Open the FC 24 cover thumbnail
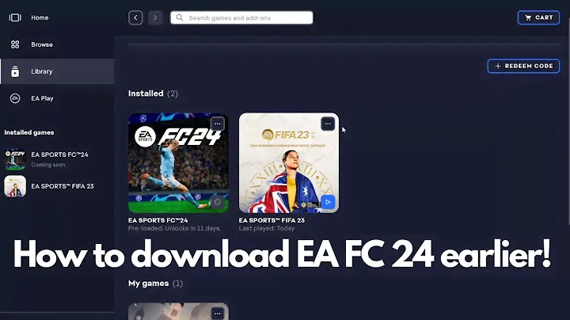This screenshot has width=570, height=320. [x=178, y=163]
